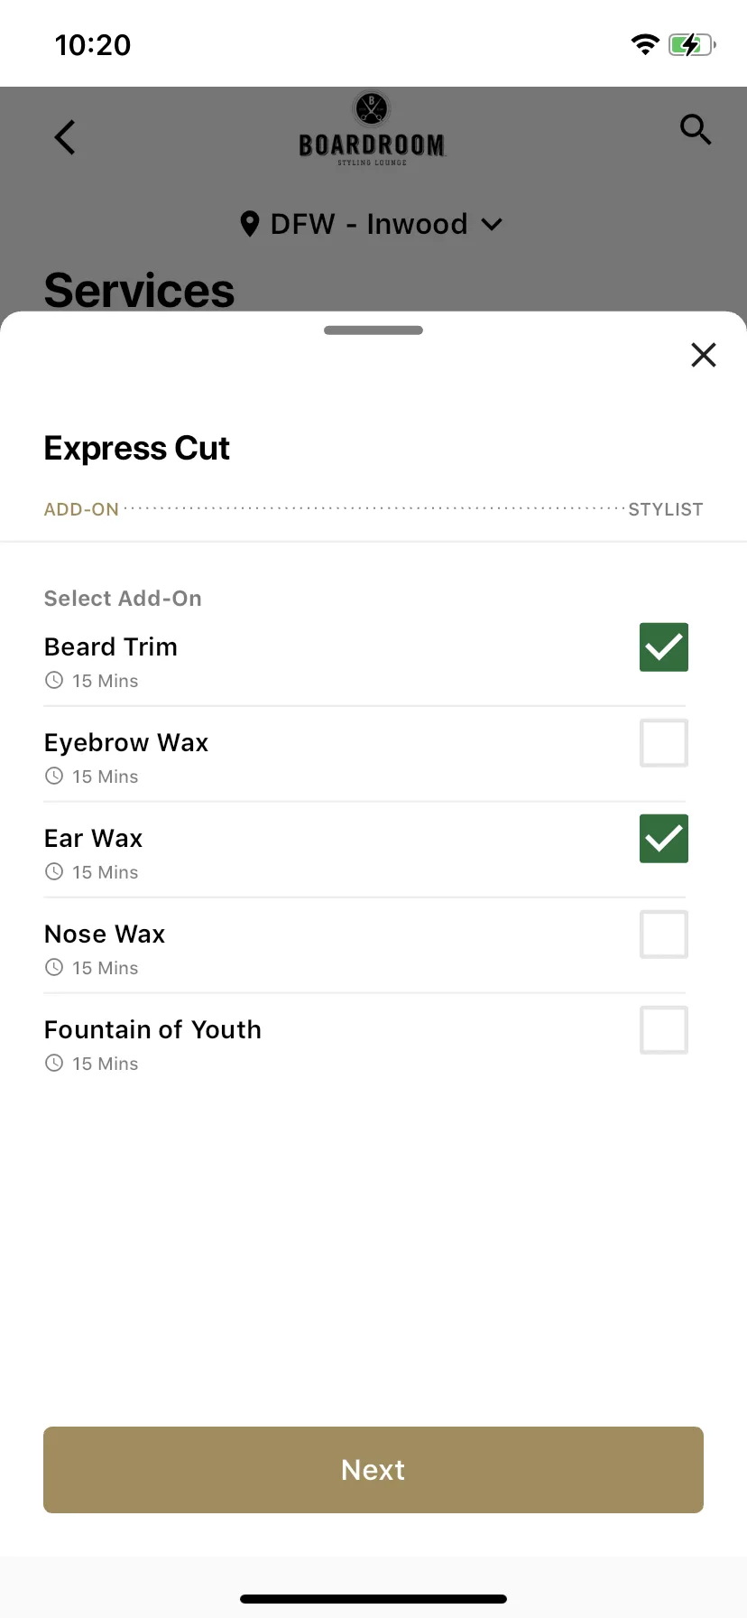The height and width of the screenshot is (1618, 747).
Task: Tap the clock icon under Beard Trim
Action: point(54,680)
